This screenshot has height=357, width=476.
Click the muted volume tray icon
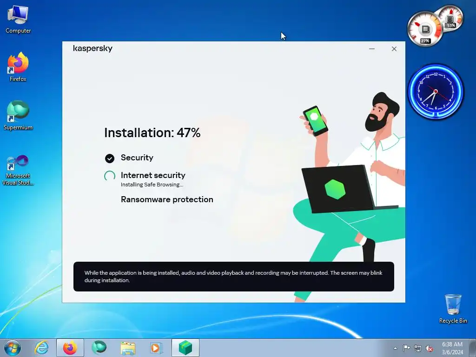[429, 348]
